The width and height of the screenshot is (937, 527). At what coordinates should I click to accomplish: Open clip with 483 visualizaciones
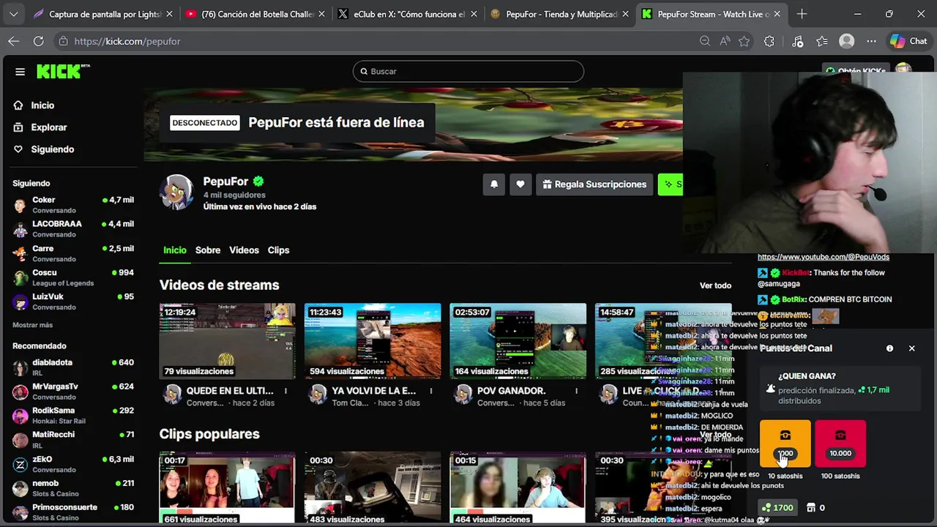tap(373, 488)
